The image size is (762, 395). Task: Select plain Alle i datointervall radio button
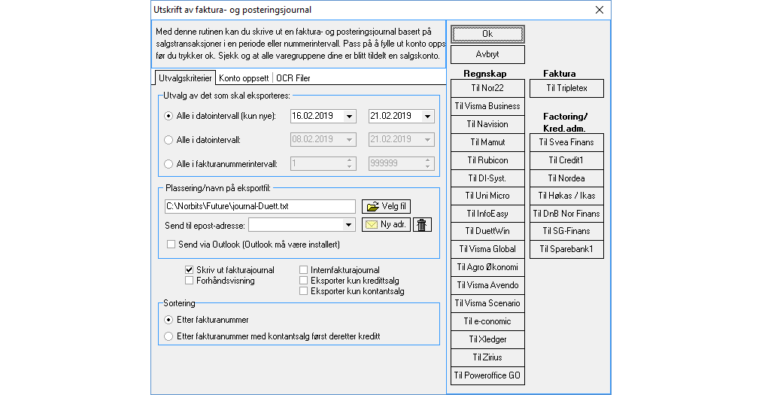pos(168,140)
